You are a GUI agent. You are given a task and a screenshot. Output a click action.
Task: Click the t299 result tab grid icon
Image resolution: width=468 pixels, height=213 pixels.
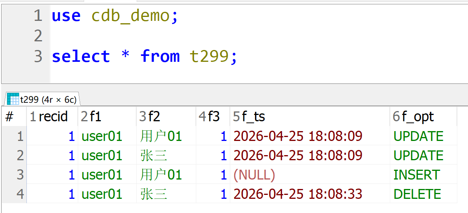pos(13,99)
